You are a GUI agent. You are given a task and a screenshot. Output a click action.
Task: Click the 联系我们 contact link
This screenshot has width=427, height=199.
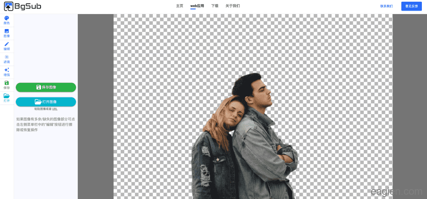[386, 6]
